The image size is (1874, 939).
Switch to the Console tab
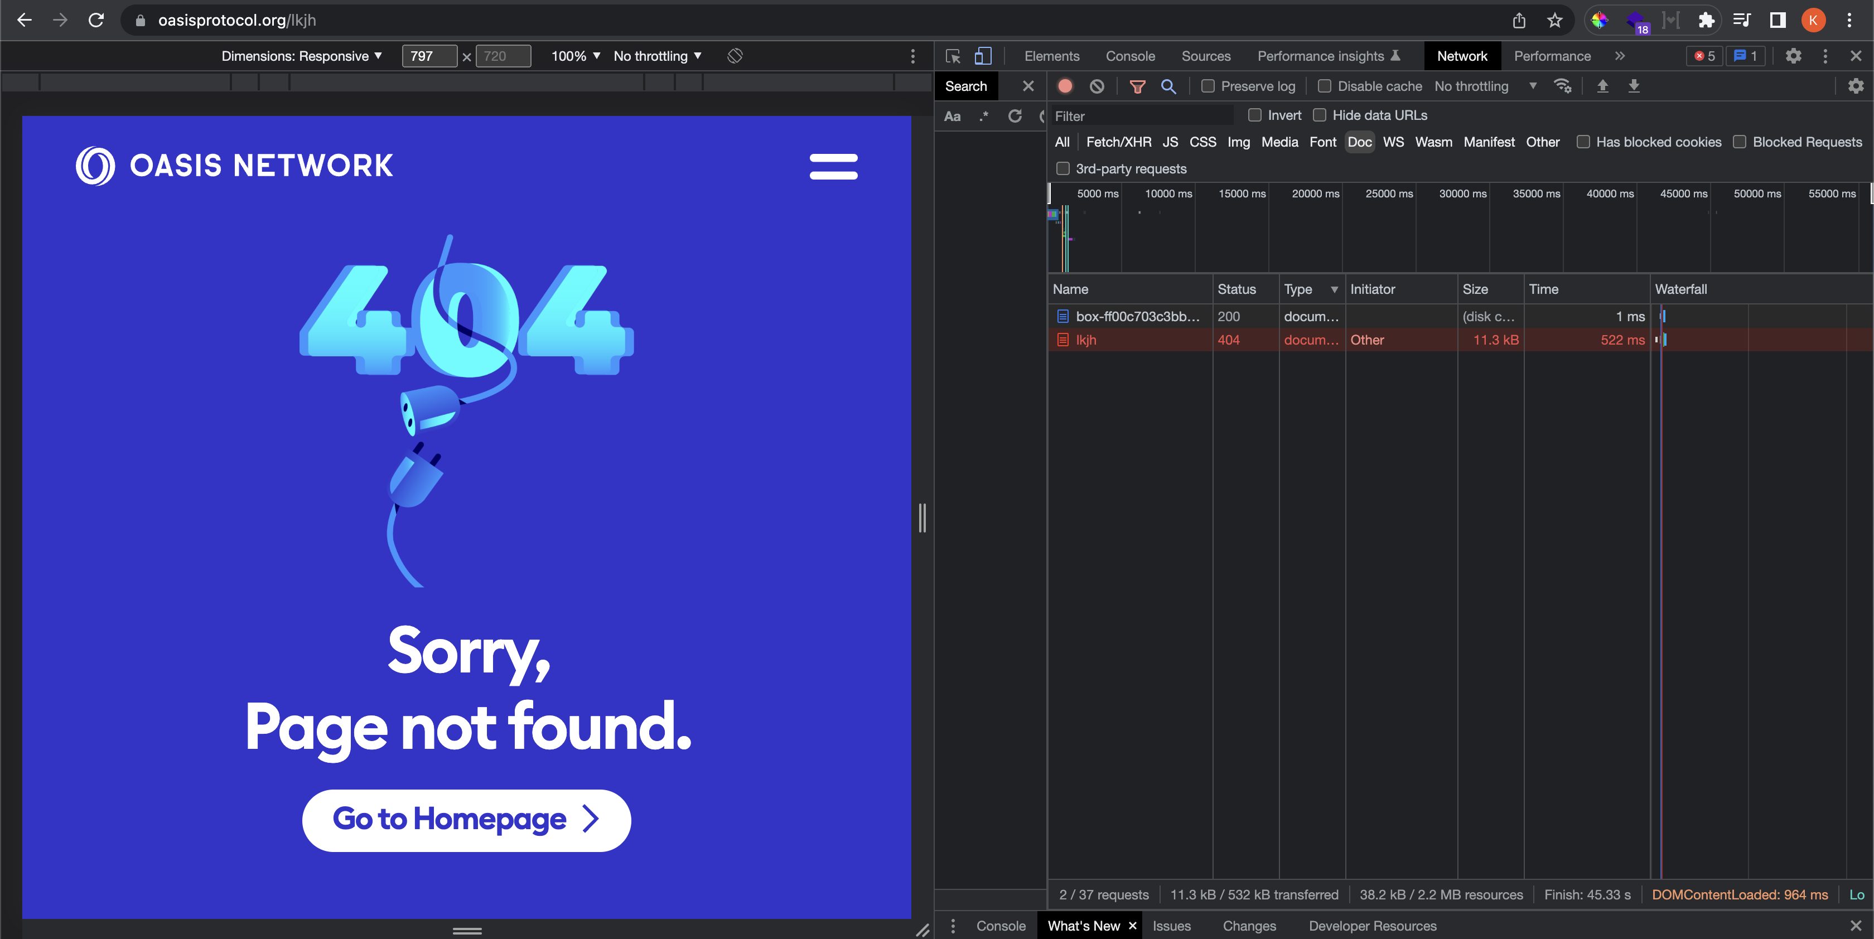1130,56
